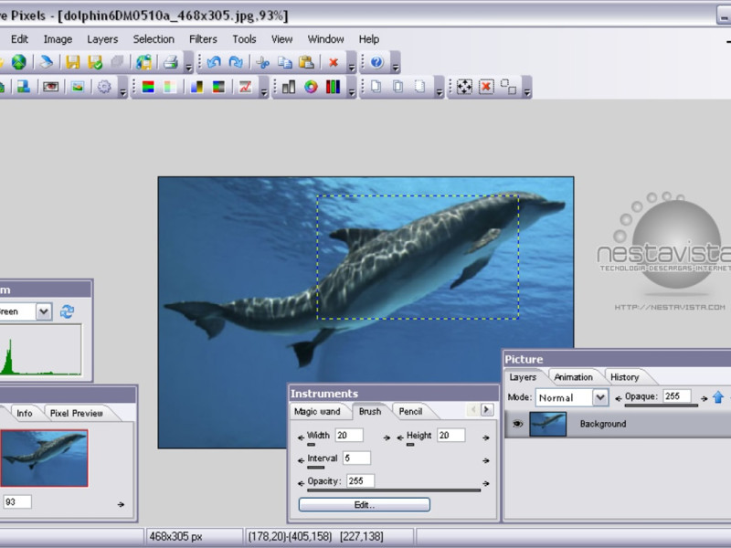This screenshot has height=548, width=731.
Task: Click the Deselect red X selection icon
Action: coord(486,87)
